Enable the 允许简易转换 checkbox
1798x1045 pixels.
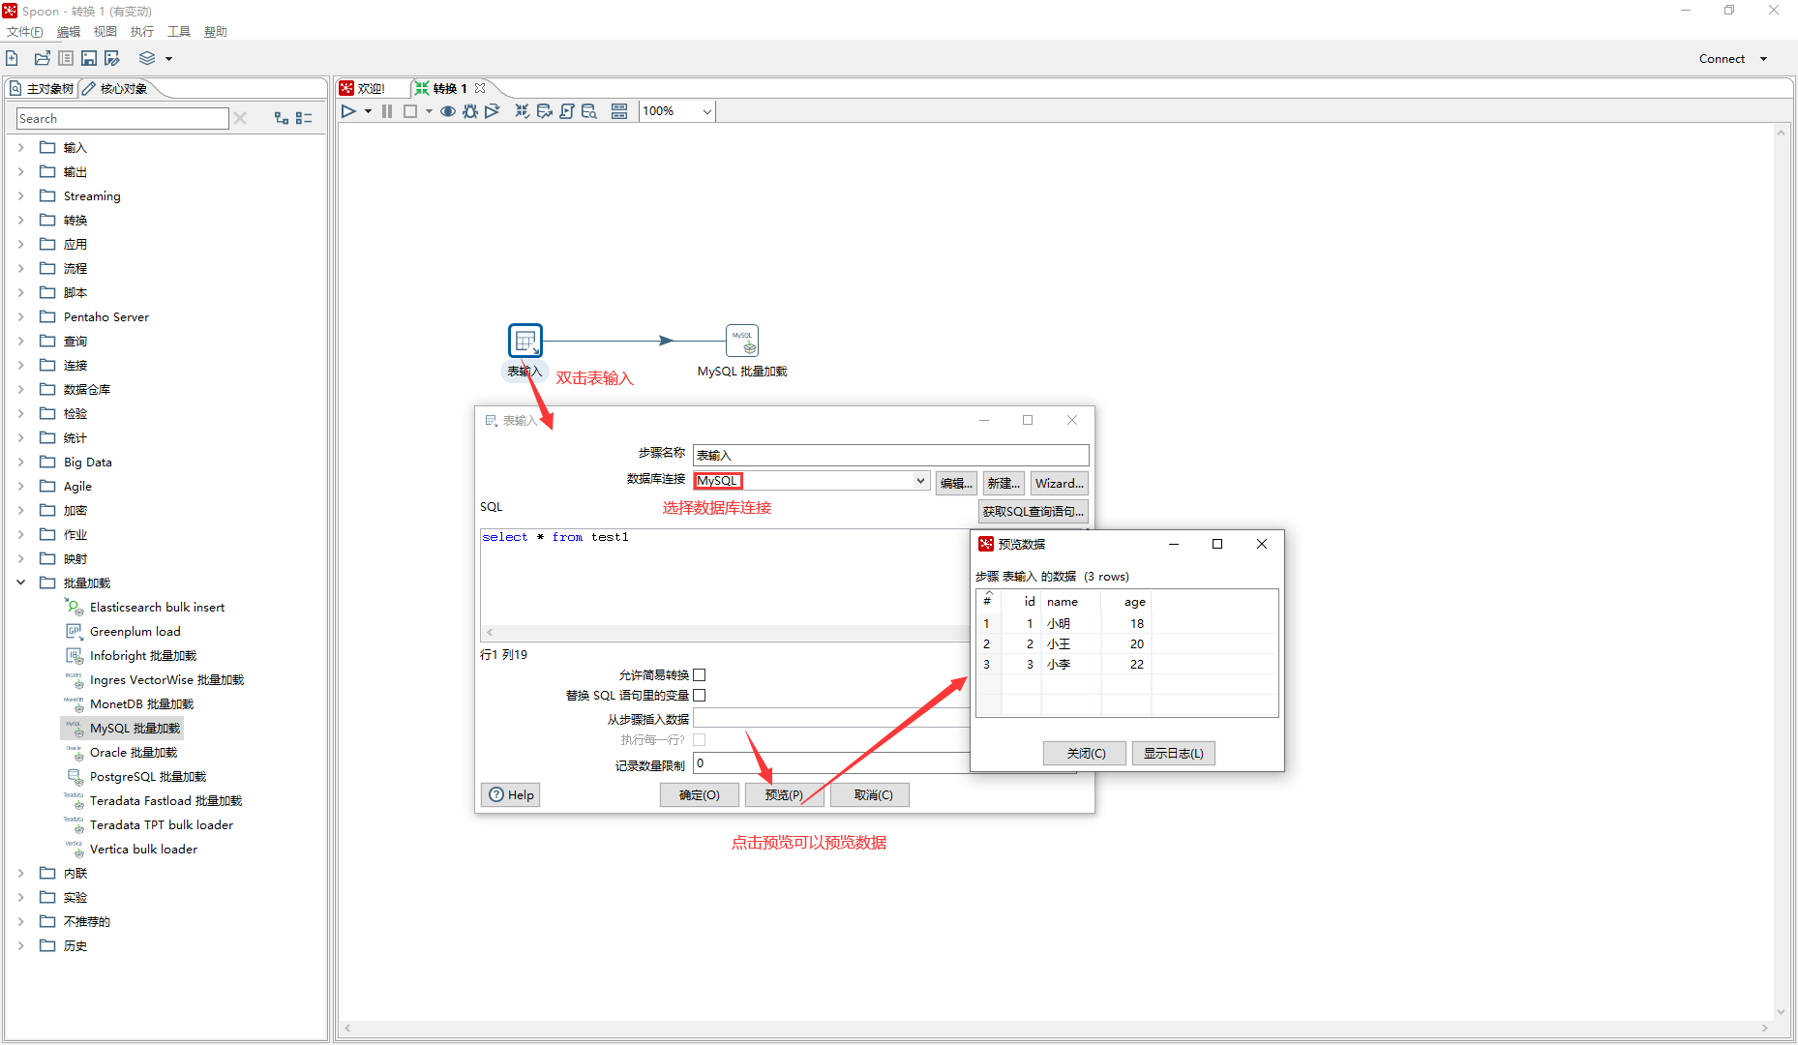(x=700, y=675)
